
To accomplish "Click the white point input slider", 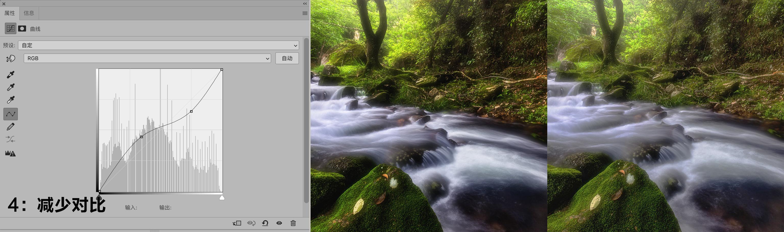I will [222, 198].
